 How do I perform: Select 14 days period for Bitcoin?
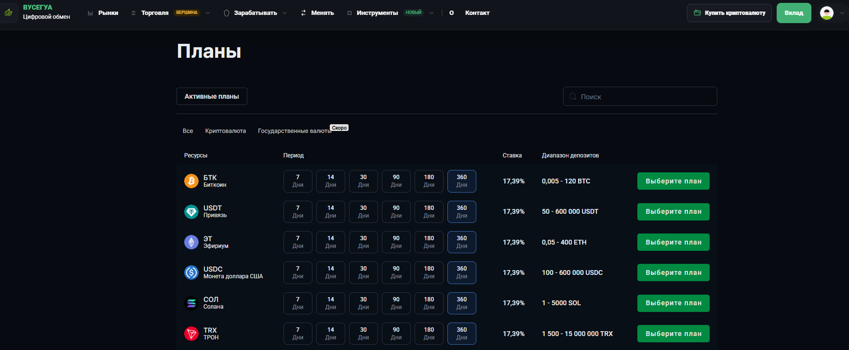[x=331, y=181]
